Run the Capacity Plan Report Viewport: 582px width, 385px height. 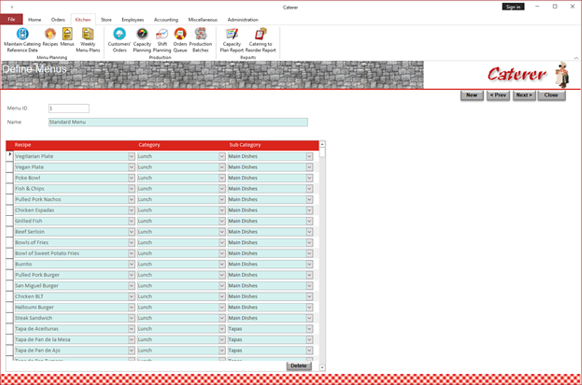(232, 40)
